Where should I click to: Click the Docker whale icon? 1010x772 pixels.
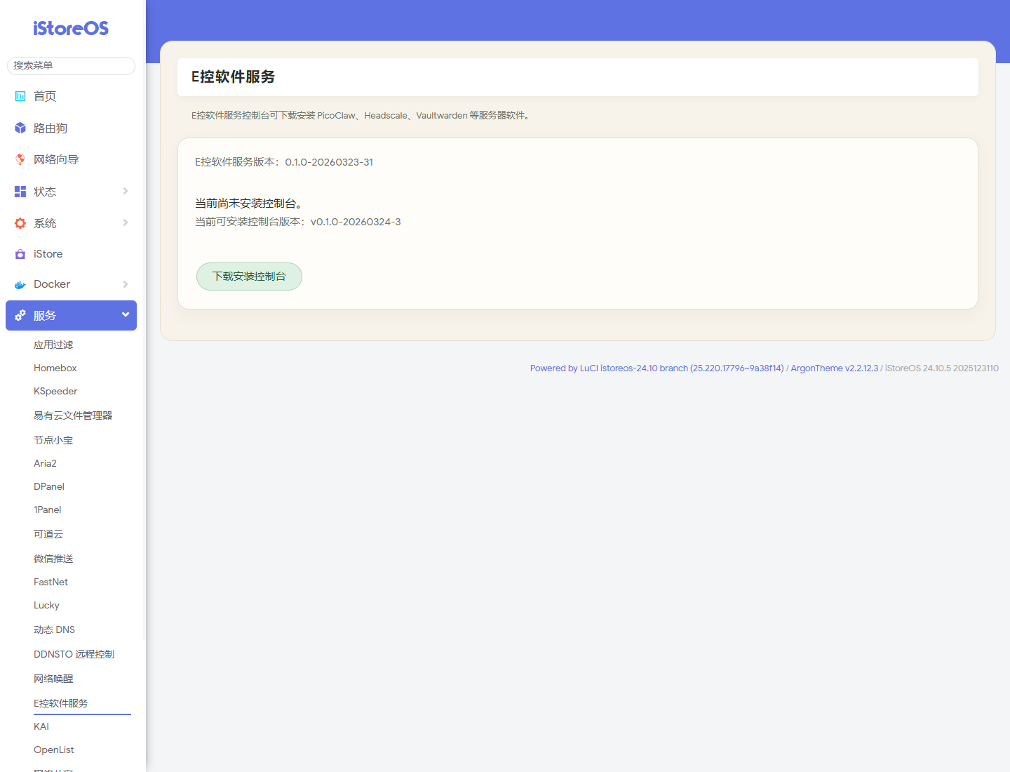pos(20,284)
